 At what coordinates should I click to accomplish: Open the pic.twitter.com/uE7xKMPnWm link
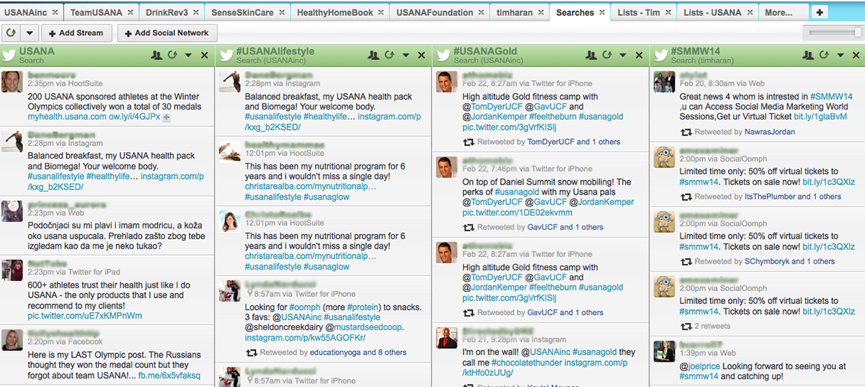pos(85,316)
